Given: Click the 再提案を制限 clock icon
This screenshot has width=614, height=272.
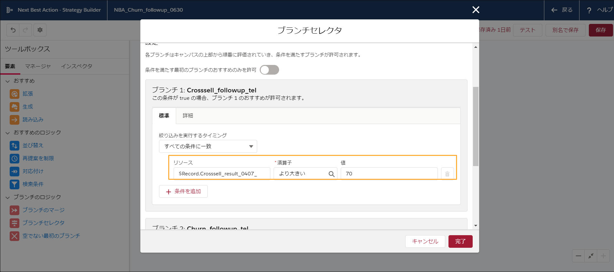Looking at the screenshot, I should (x=15, y=159).
